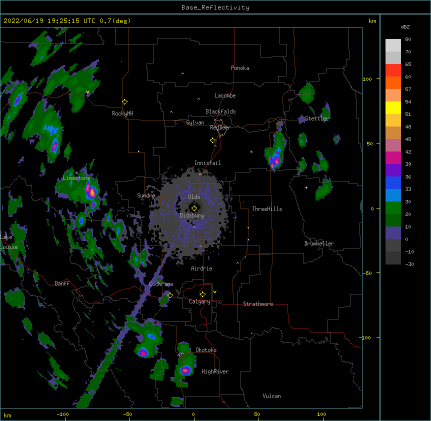Viewport: 431px width, 421px height.
Task: Click the Vulcan label
Action: 271,396
